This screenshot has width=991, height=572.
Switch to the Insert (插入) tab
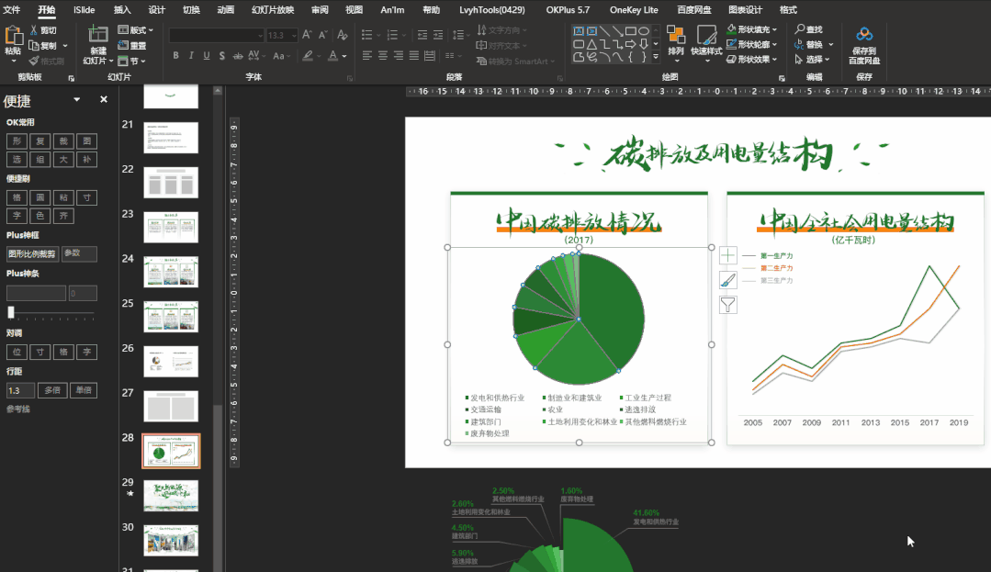pos(122,9)
